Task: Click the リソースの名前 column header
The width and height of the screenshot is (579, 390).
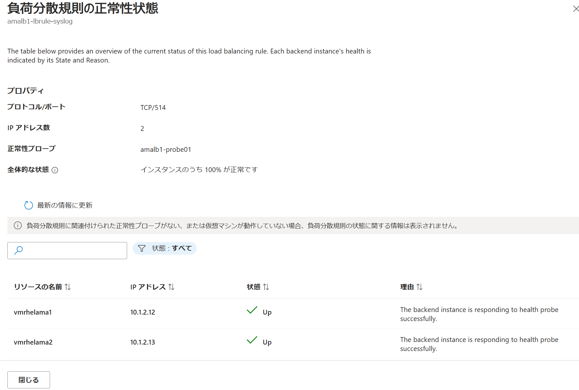Action: [x=38, y=287]
